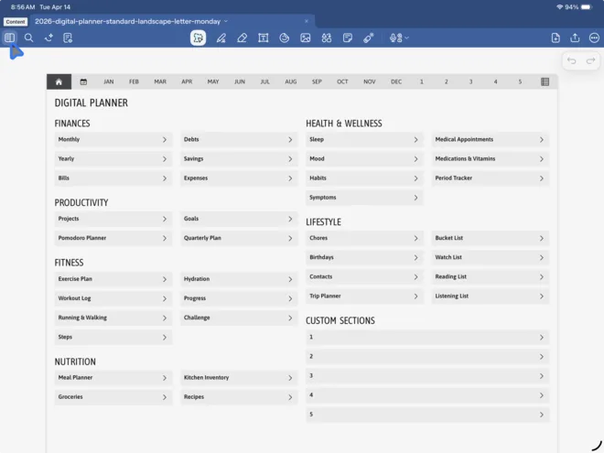This screenshot has height=453, width=604.
Task: Go to Meal Planner page
Action: (x=113, y=378)
